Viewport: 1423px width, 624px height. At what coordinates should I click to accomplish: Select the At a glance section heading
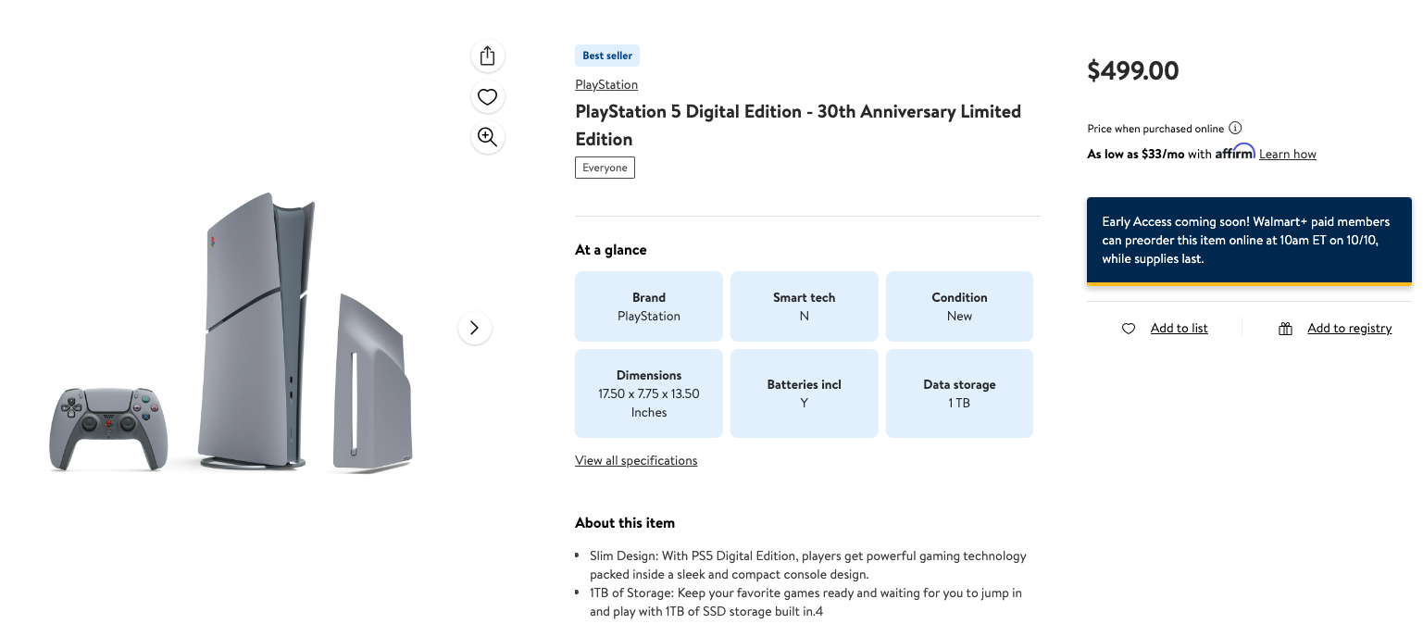610,249
